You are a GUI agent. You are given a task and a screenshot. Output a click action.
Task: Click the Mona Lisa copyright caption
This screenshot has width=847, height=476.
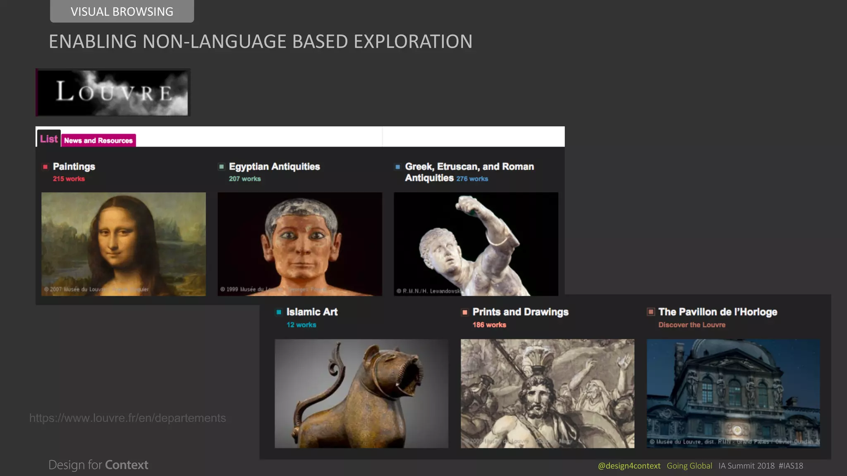96,289
